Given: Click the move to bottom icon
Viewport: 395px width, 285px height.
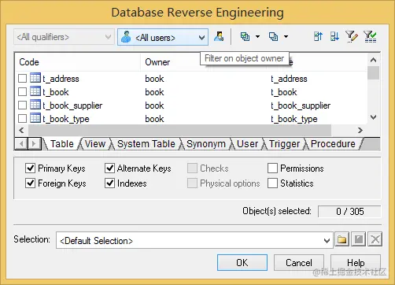Looking at the screenshot, I should click(x=334, y=37).
